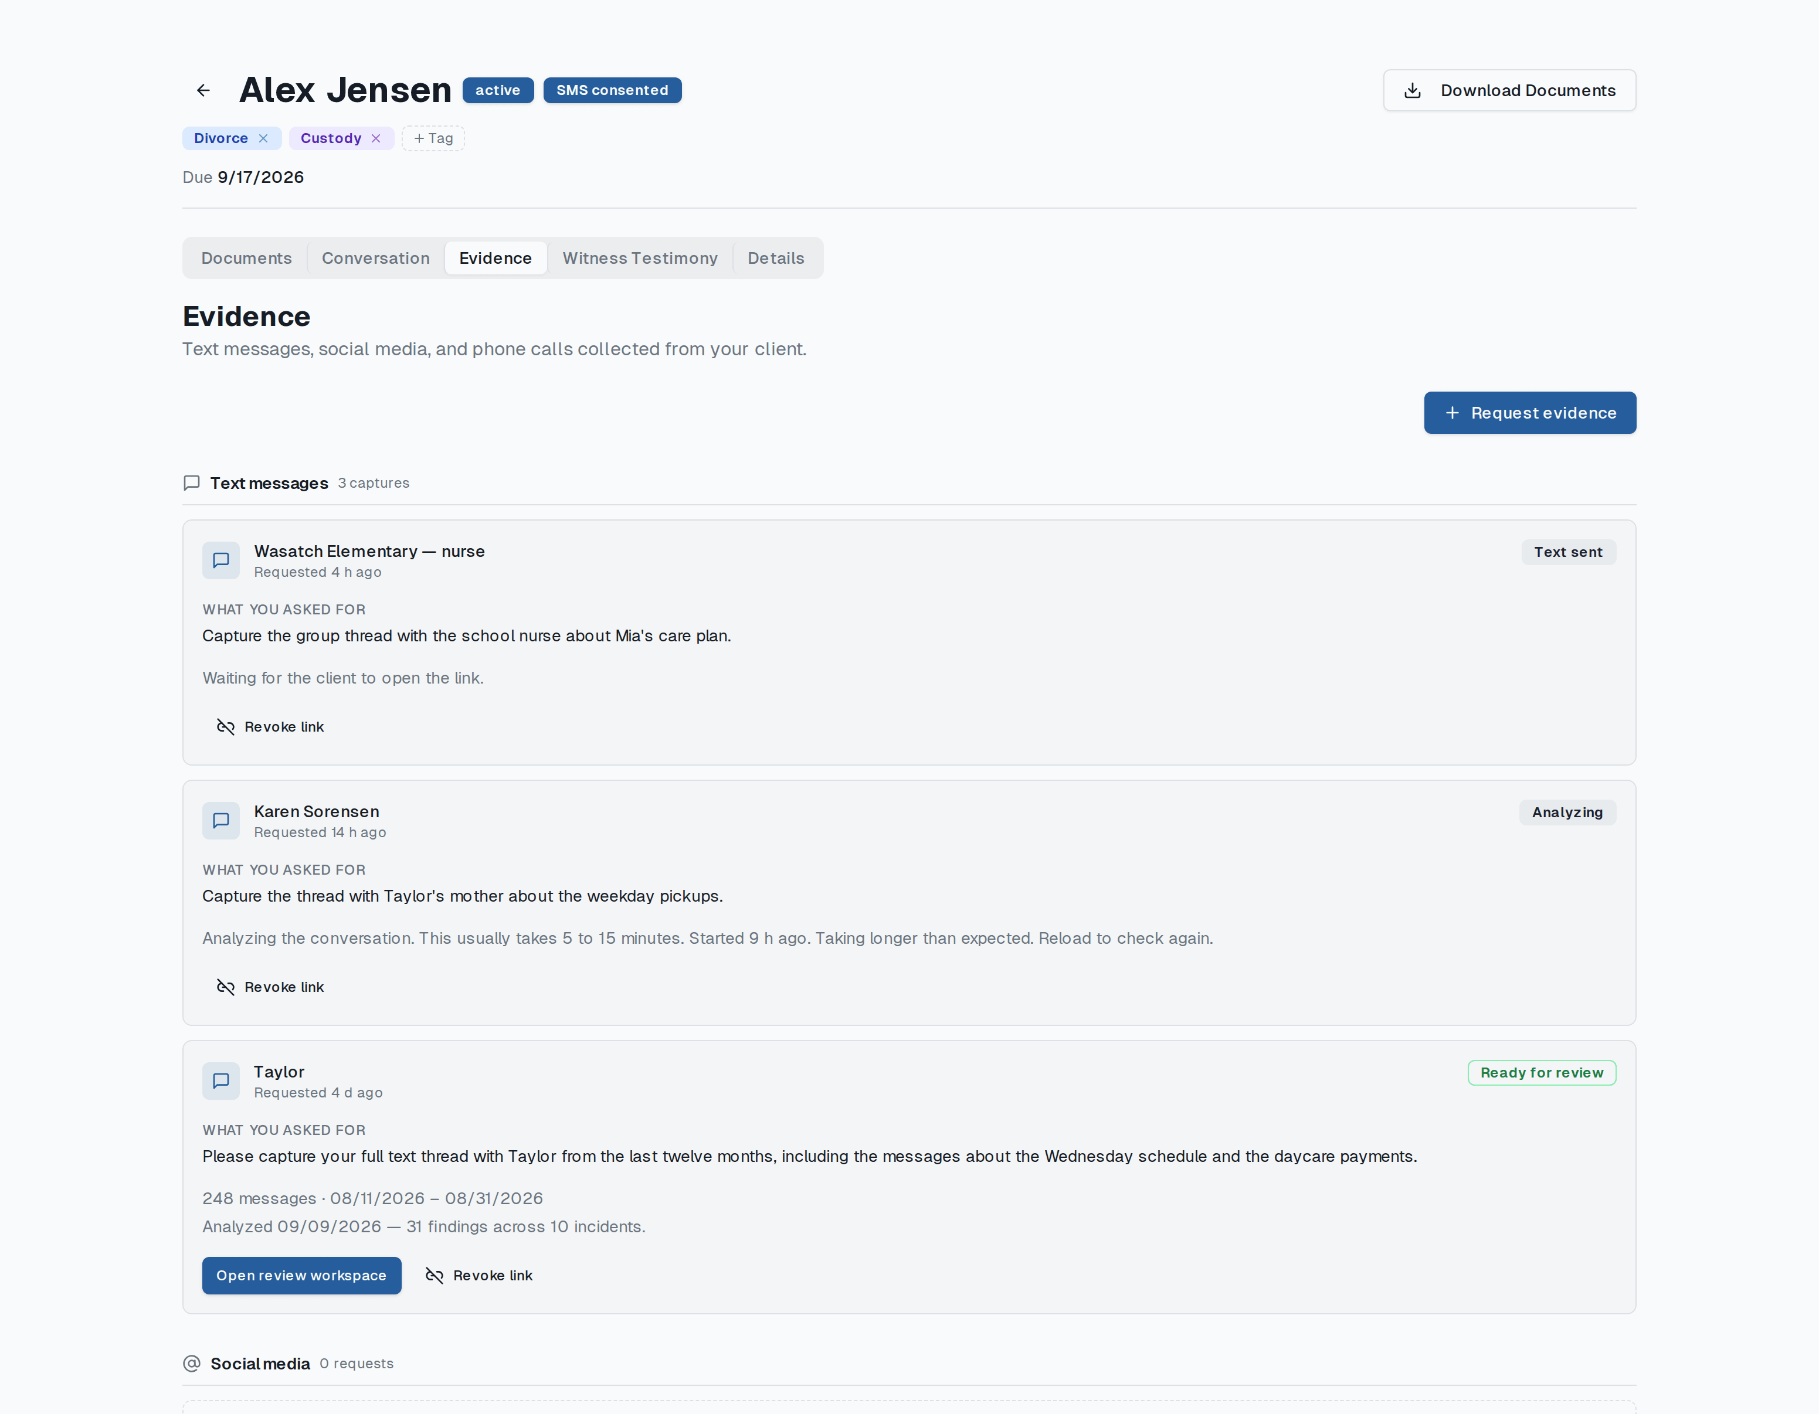The image size is (1819, 1414).
Task: Switch to the Documents tab
Action: [246, 258]
